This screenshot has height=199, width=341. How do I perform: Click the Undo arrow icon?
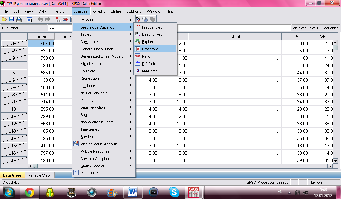(40, 19)
